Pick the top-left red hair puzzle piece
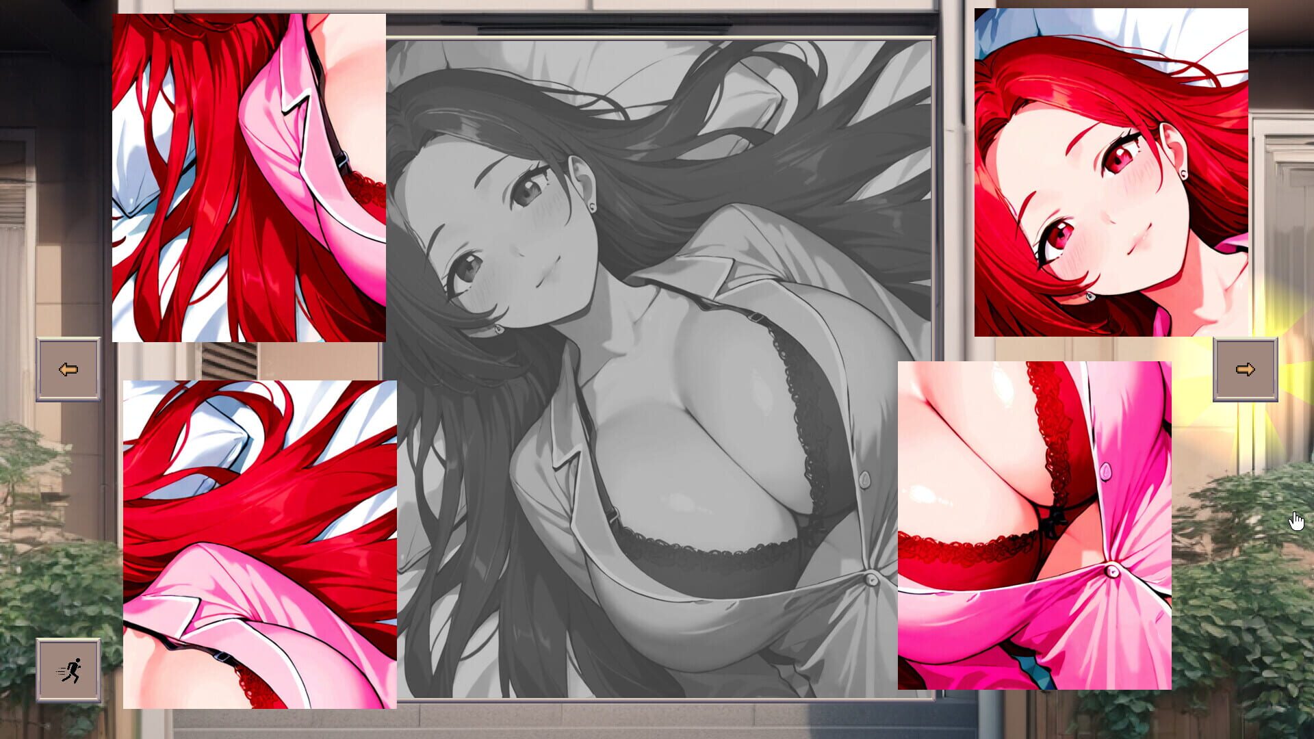Image resolution: width=1314 pixels, height=739 pixels. 248,178
